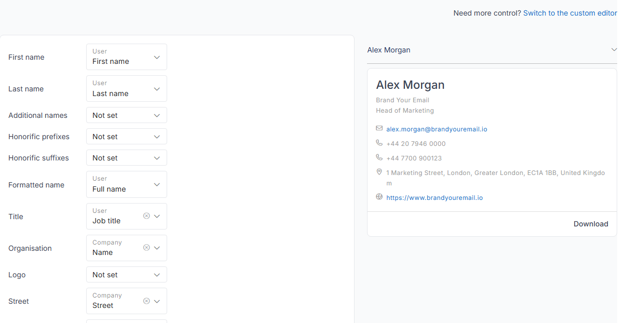Expand the Logo dropdown
The height and width of the screenshot is (323, 625).
(127, 274)
